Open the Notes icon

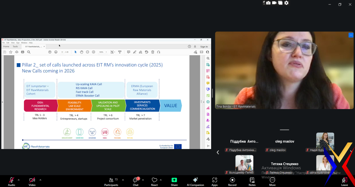[252, 180]
